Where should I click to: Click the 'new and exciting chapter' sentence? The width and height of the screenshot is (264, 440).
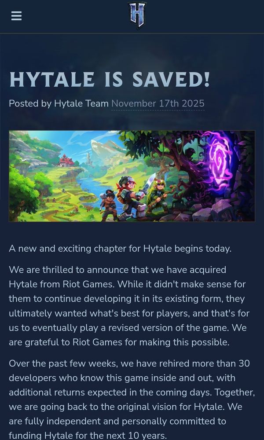pos(120,249)
